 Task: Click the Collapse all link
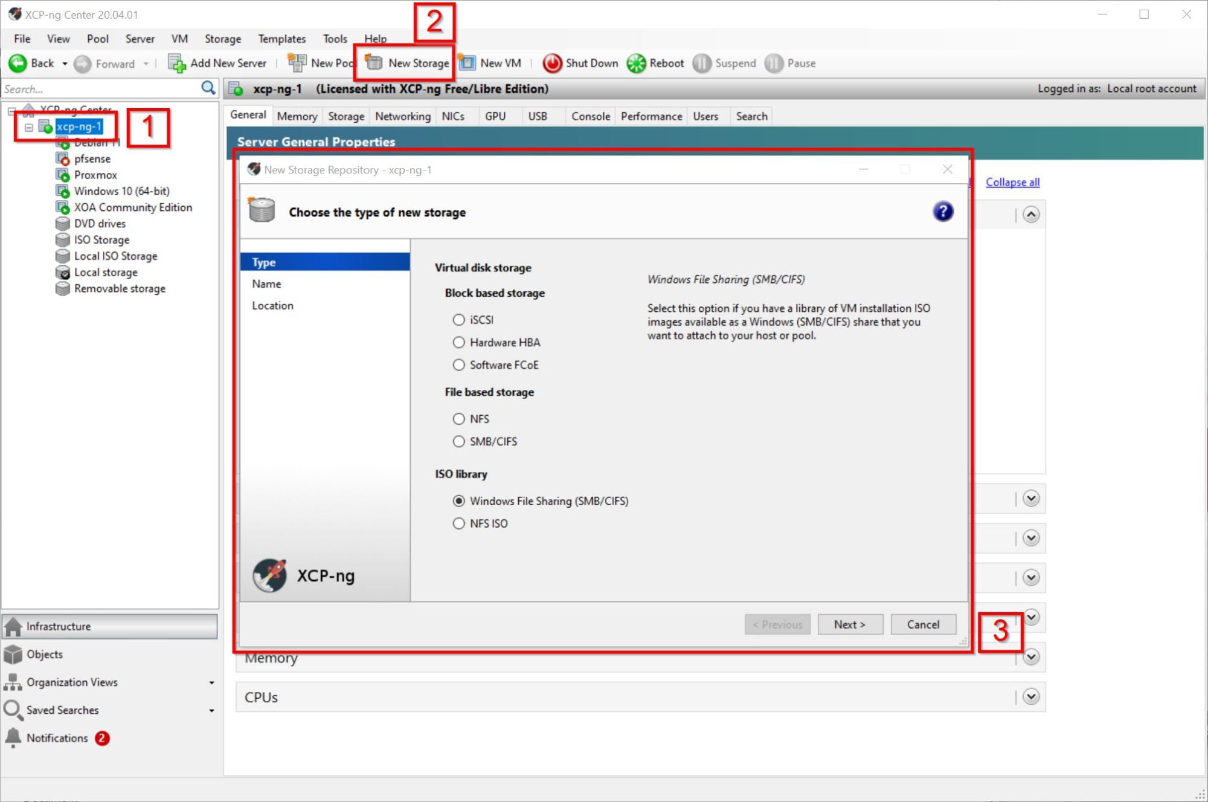(1012, 182)
